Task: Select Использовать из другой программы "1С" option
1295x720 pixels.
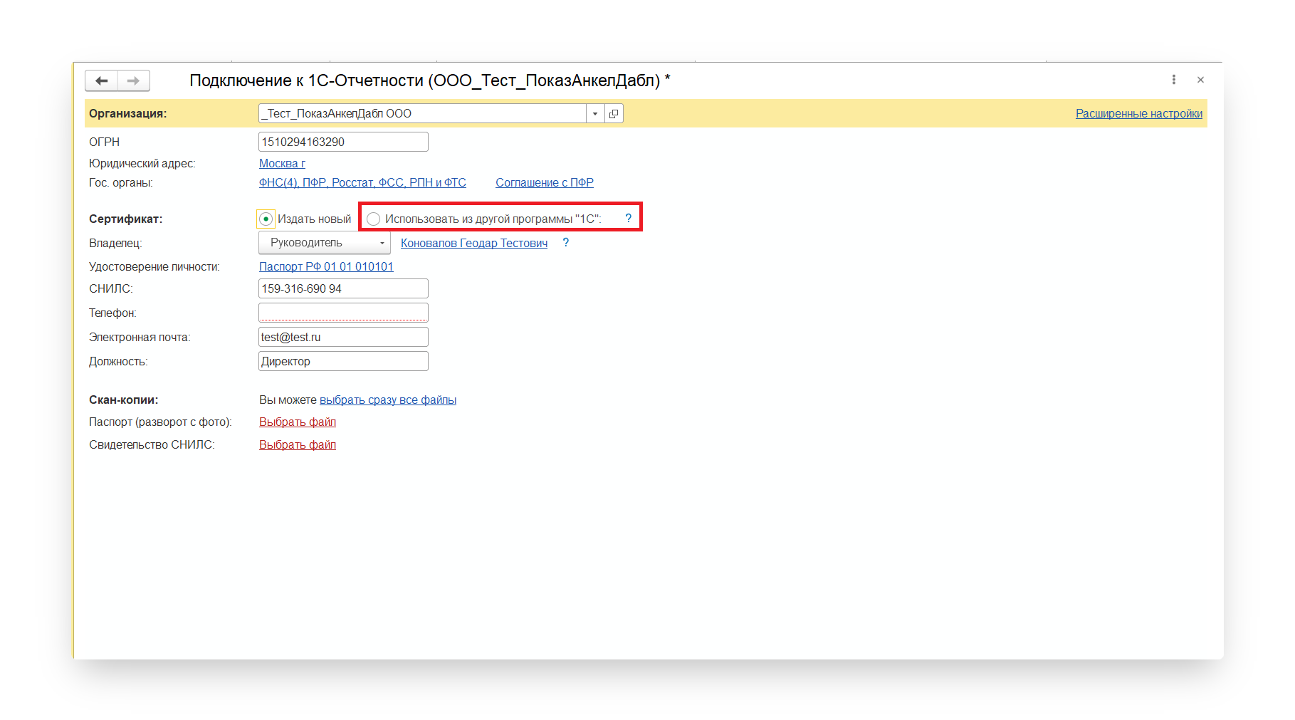Action: click(373, 219)
